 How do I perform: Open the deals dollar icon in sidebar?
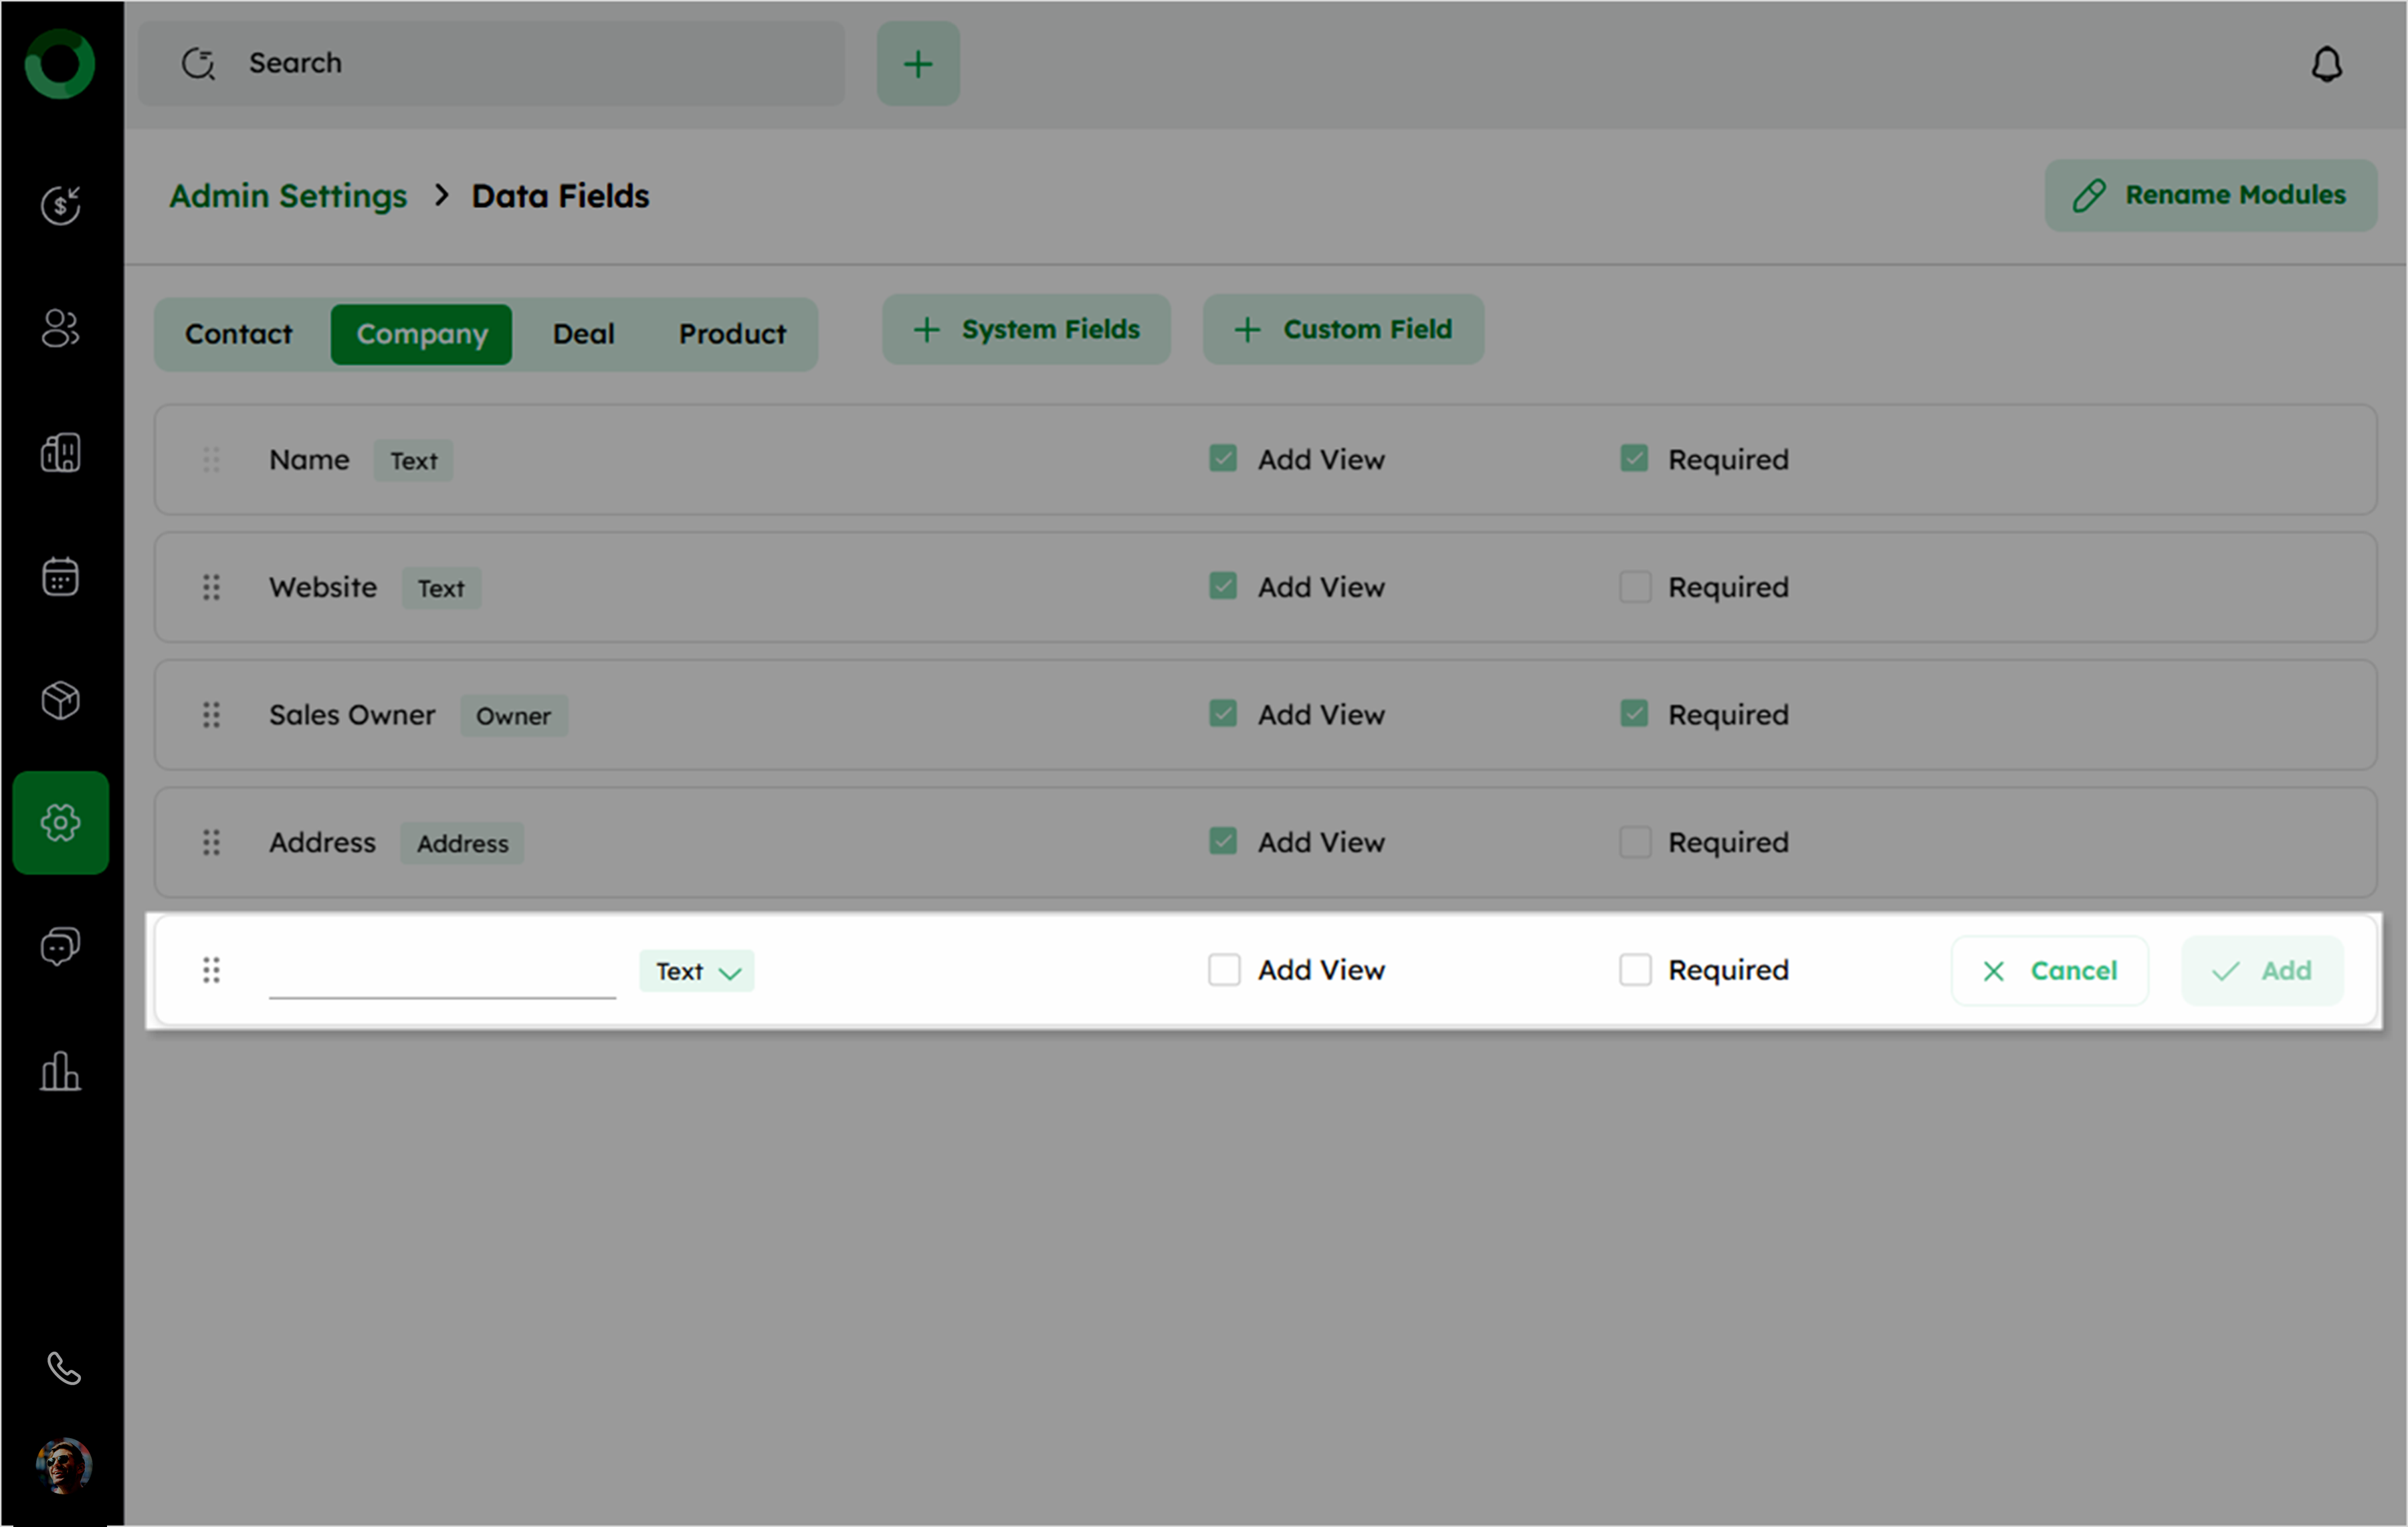[60, 205]
